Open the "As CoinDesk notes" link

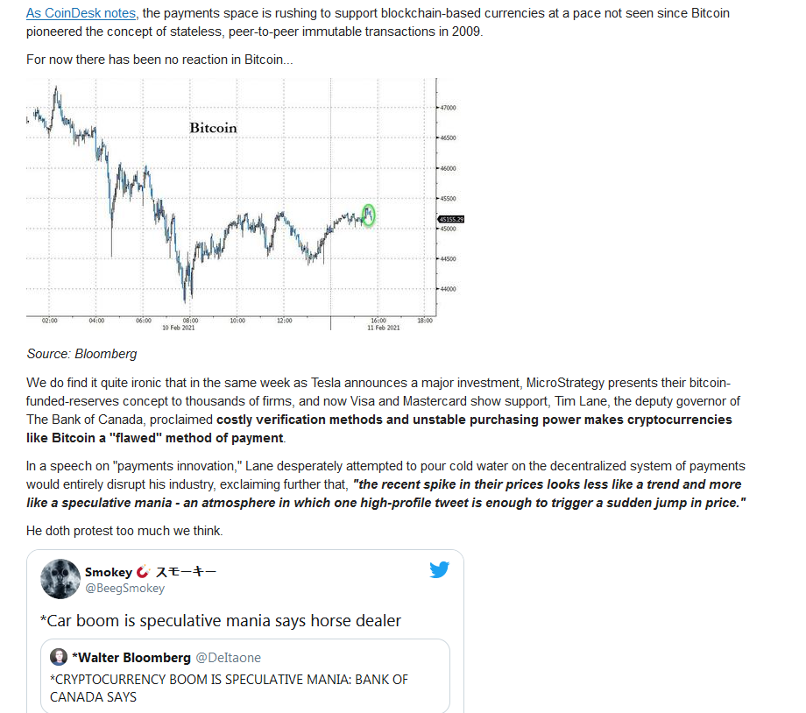[x=81, y=13]
